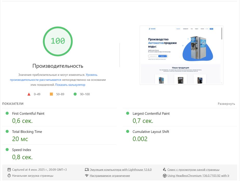Select the Cumulative Layout Shift metric row
The image size is (243, 181).
point(151,132)
